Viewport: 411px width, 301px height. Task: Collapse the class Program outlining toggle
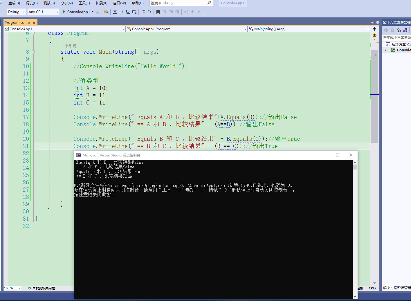tap(33, 33)
